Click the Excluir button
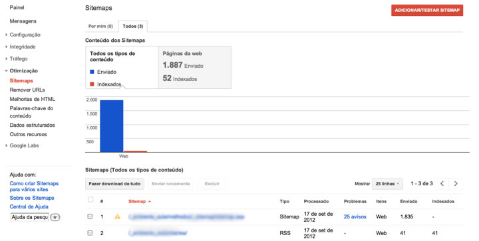479x241 pixels. click(x=212, y=184)
